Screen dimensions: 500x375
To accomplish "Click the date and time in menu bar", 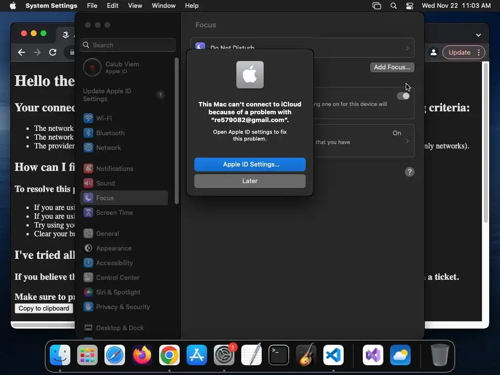I will point(456,6).
